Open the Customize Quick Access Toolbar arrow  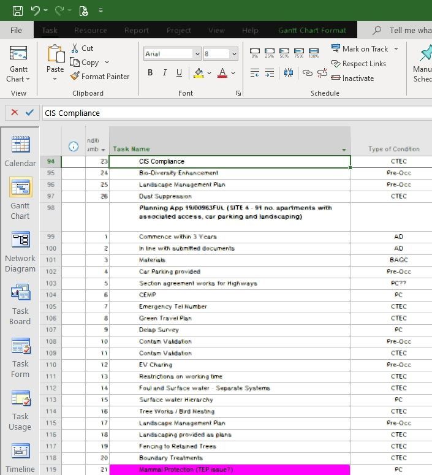(x=101, y=10)
